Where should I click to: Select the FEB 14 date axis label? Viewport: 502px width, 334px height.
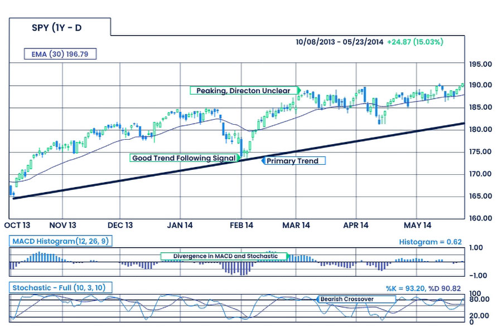pos(242,225)
